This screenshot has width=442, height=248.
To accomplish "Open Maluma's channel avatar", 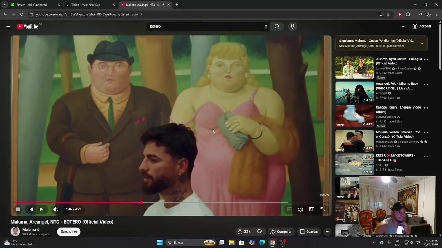I will tap(15, 231).
